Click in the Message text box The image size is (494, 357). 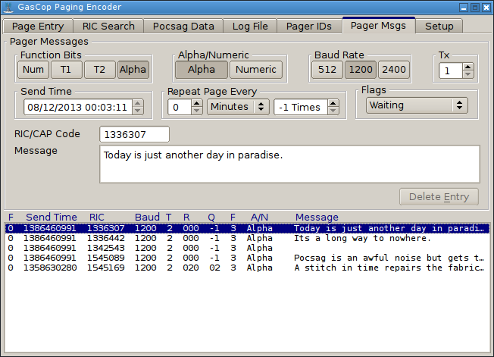(290, 164)
